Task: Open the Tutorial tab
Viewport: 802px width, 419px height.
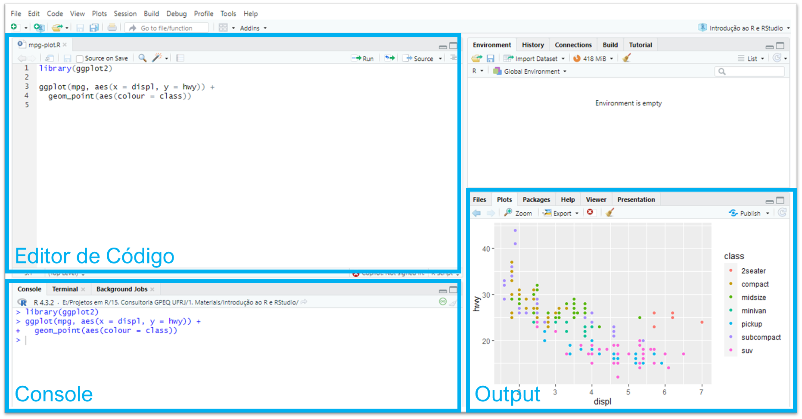Action: [x=640, y=45]
